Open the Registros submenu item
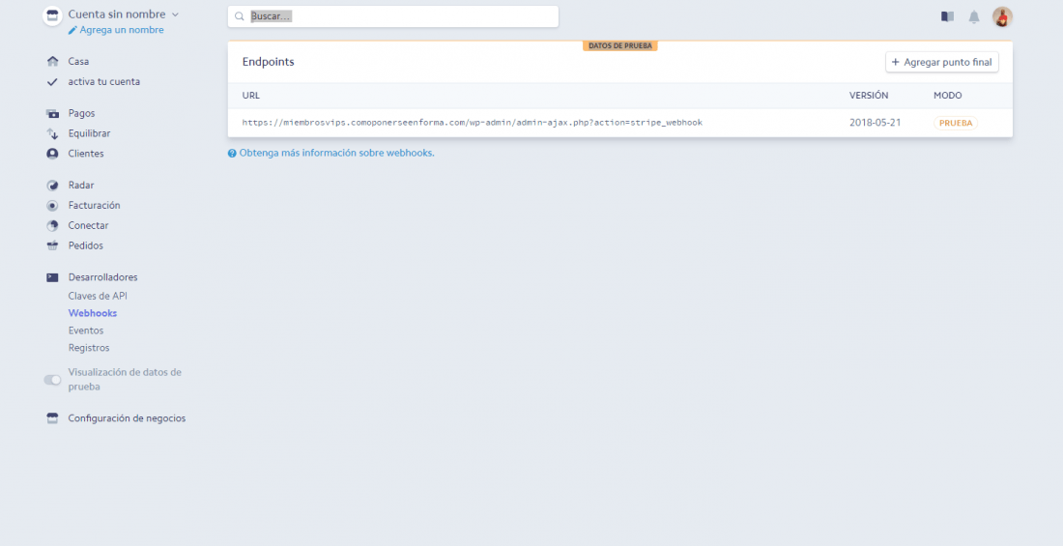Screen dimensions: 1063x546 tap(89, 348)
